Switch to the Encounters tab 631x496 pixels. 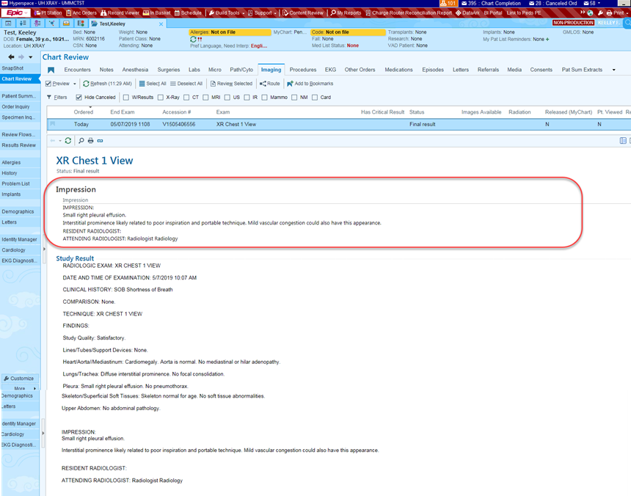tap(77, 70)
